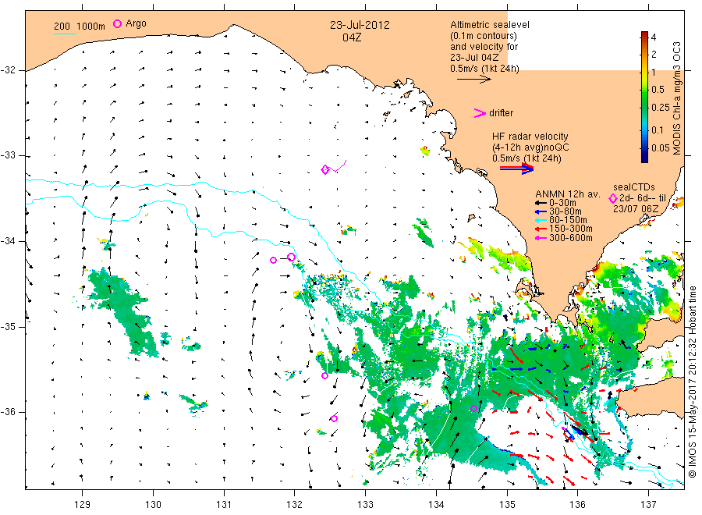Click the '0-30m' depth range label
Screen dimensions: 702x515
(x=562, y=203)
